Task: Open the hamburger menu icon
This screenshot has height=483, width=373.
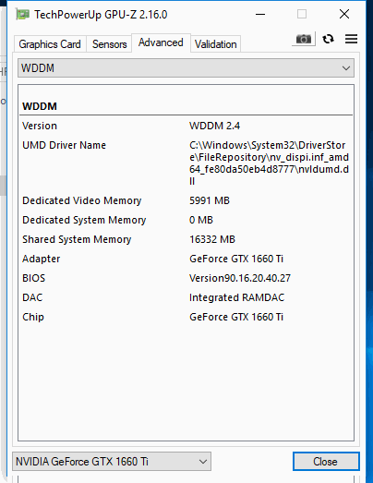Action: [x=351, y=39]
